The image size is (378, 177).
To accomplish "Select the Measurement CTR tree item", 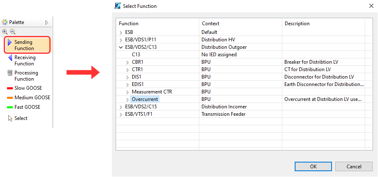I will point(151,92).
